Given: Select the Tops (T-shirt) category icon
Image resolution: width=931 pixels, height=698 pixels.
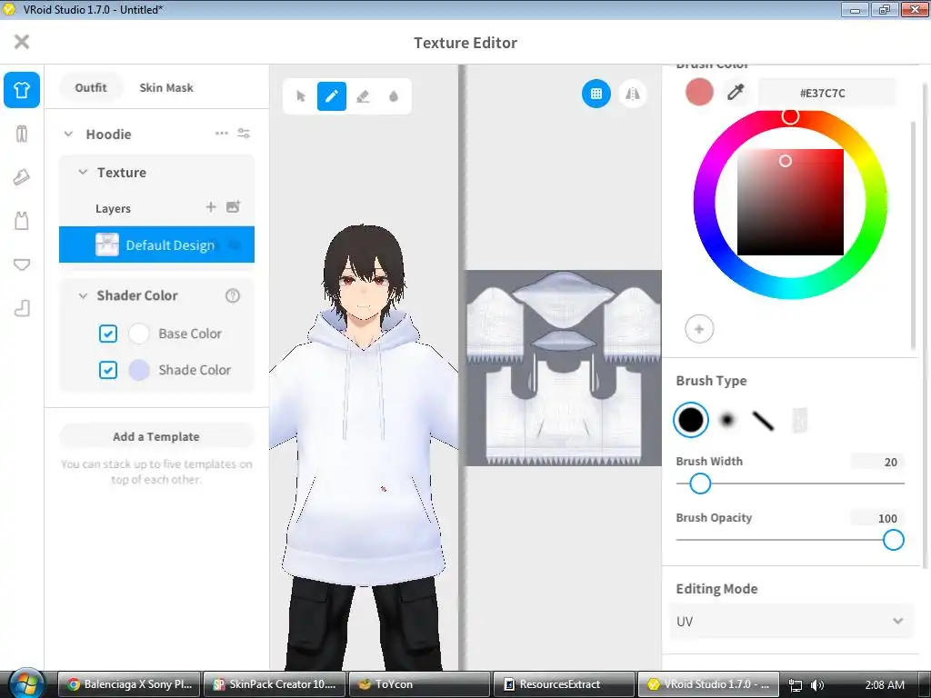Looking at the screenshot, I should pos(22,90).
